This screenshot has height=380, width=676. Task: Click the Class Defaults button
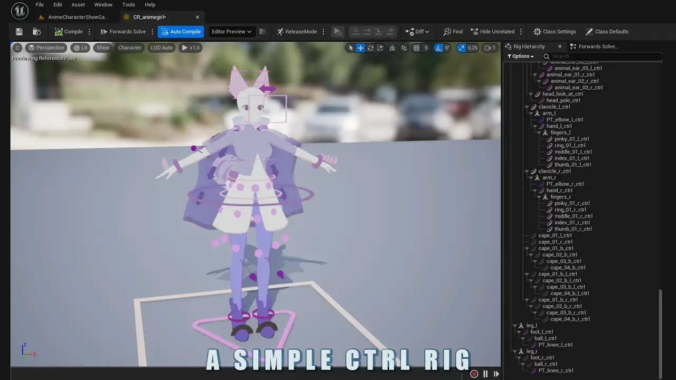[x=606, y=32]
